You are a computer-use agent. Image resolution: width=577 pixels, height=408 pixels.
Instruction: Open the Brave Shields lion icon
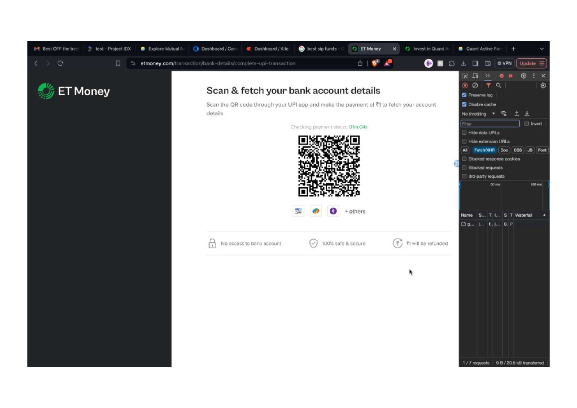click(375, 63)
